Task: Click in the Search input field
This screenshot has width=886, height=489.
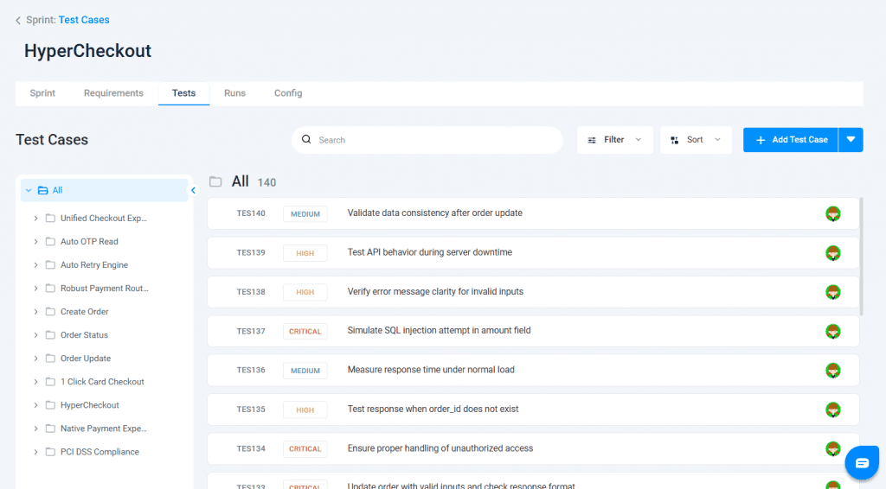Action: tap(433, 140)
